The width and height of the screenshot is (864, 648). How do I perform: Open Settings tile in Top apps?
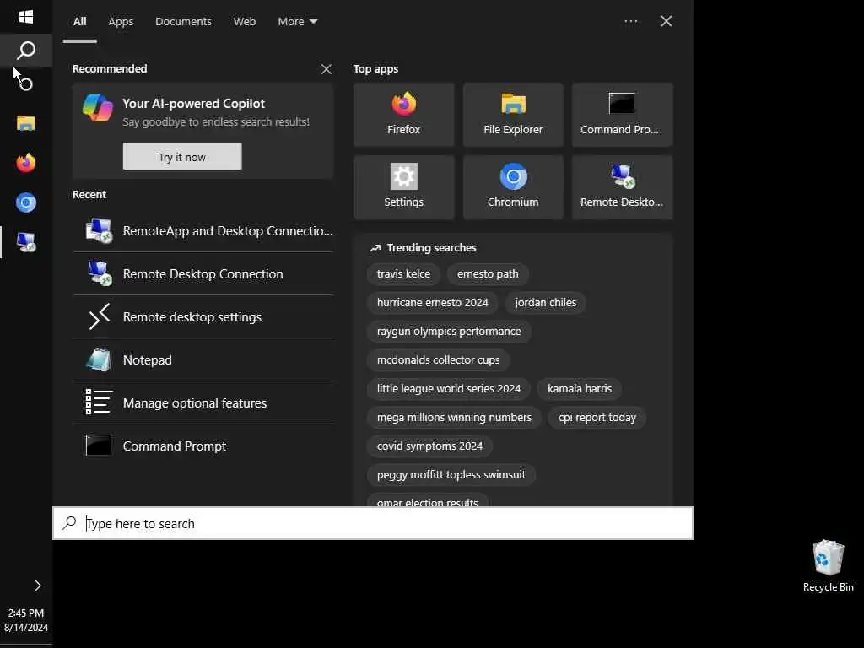(404, 187)
